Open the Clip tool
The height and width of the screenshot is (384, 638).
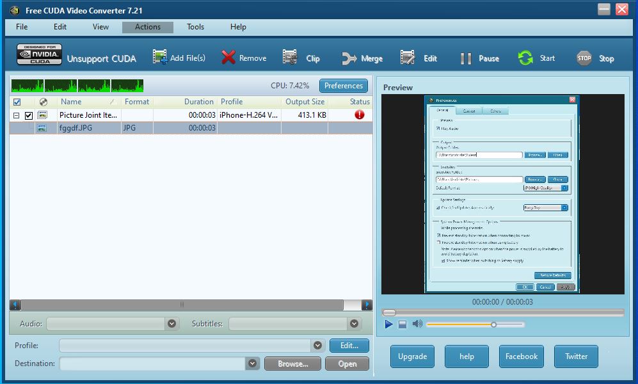click(290, 58)
